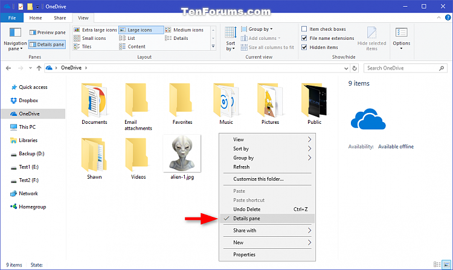Select the Documents folder
This screenshot has width=453, height=270.
tap(94, 104)
